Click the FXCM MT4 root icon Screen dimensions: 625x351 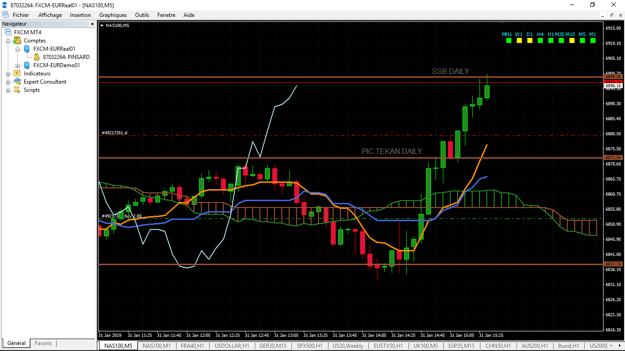8,32
